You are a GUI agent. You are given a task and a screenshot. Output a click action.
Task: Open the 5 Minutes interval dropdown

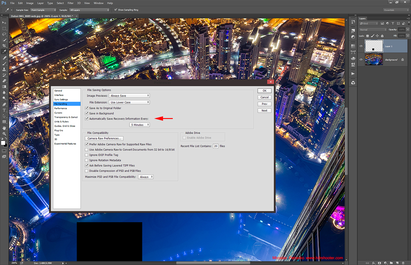pos(140,125)
